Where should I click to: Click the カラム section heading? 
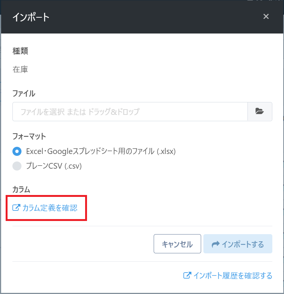[x=21, y=190]
